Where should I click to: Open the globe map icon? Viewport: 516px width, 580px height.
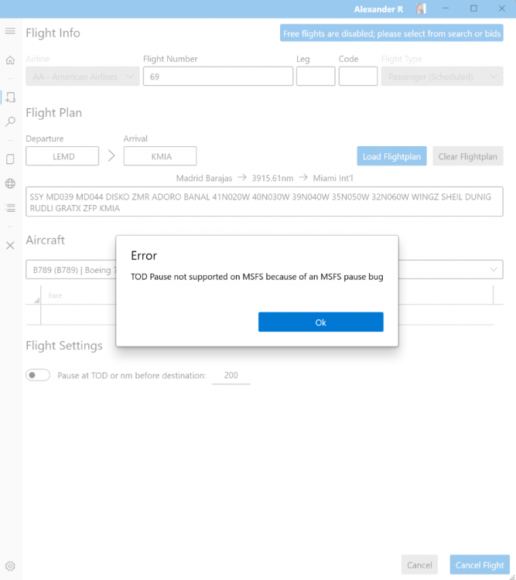tap(10, 184)
